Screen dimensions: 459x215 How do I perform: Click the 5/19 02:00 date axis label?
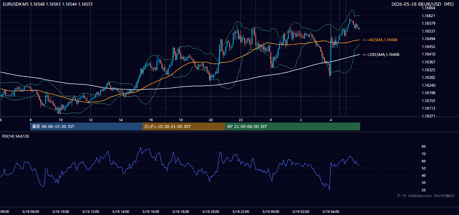301,212
